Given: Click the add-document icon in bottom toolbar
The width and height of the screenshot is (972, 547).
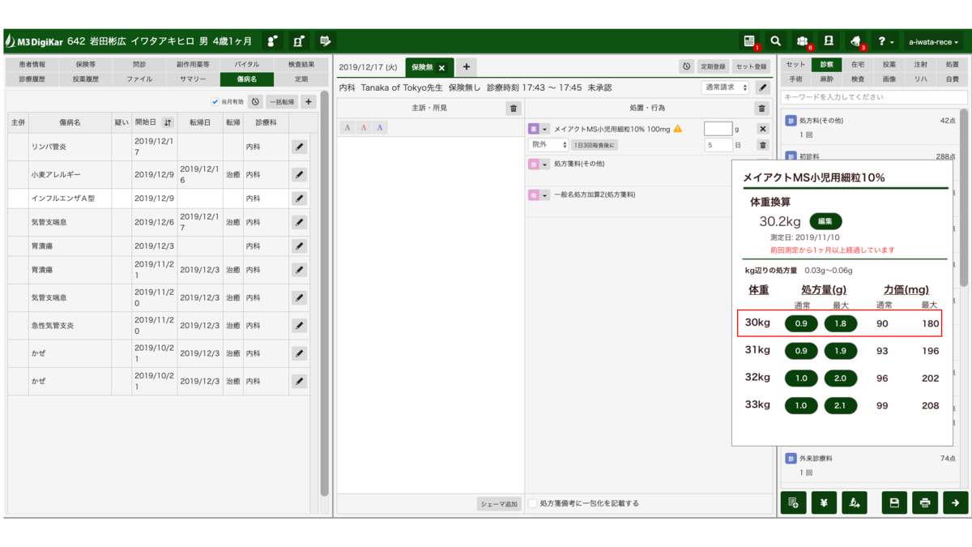Looking at the screenshot, I should [793, 502].
